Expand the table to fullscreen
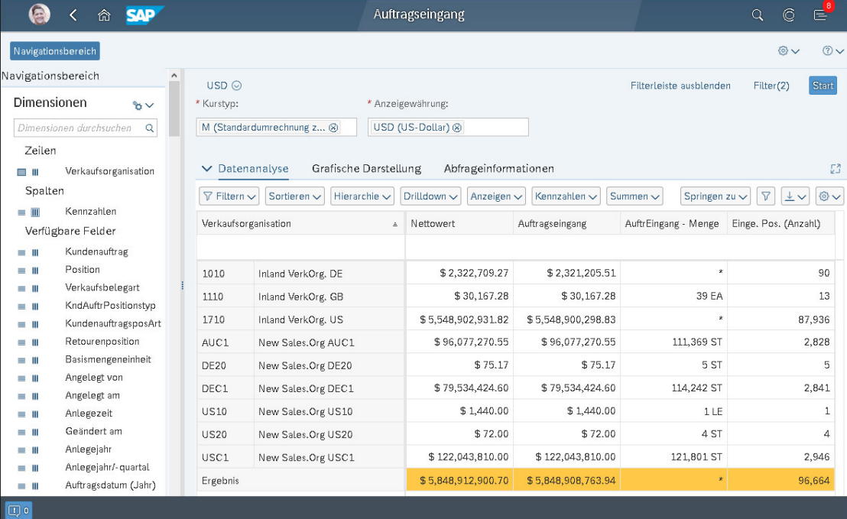 coord(836,168)
